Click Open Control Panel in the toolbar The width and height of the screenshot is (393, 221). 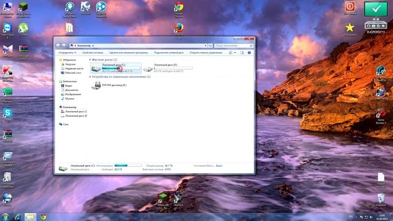(206, 53)
